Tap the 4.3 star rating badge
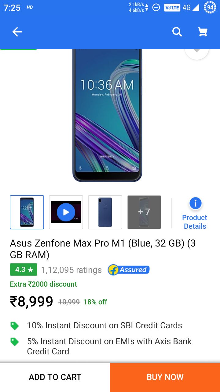220x392 pixels. coord(24,270)
